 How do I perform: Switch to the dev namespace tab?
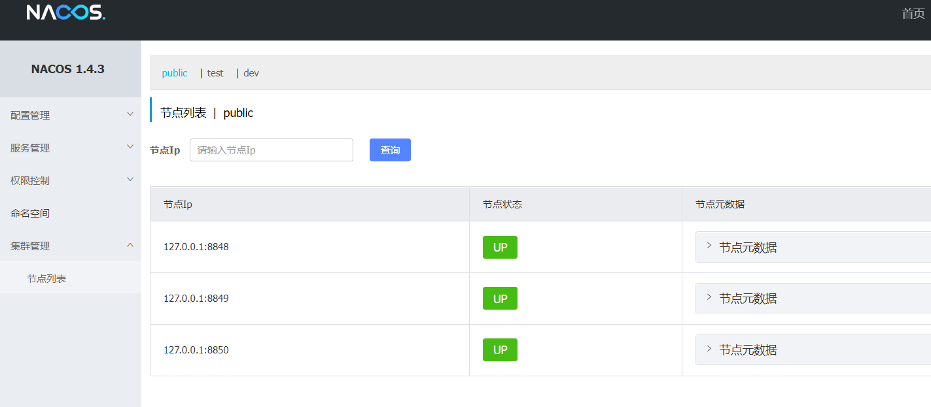[251, 73]
